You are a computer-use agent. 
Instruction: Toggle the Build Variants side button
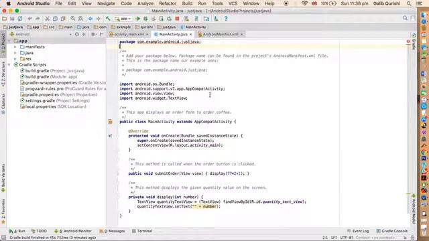3,178
